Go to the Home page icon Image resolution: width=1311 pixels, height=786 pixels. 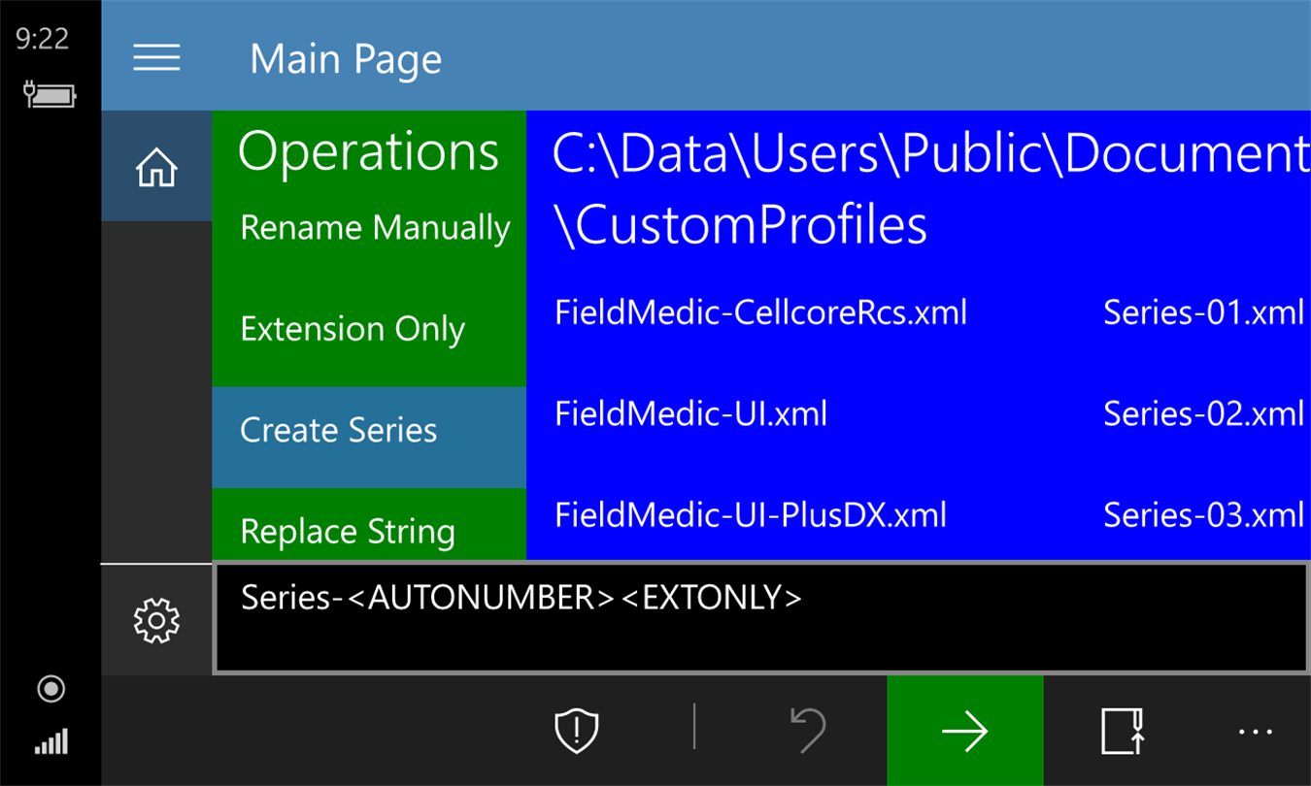pos(156,167)
